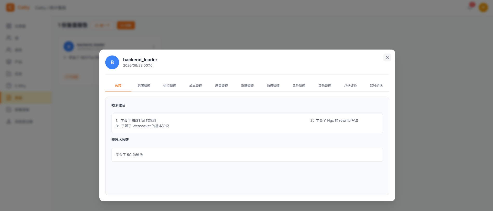Viewport: 493px width, 211px height.
Task: Click the date 2026/06/23 00:10
Action: point(138,65)
